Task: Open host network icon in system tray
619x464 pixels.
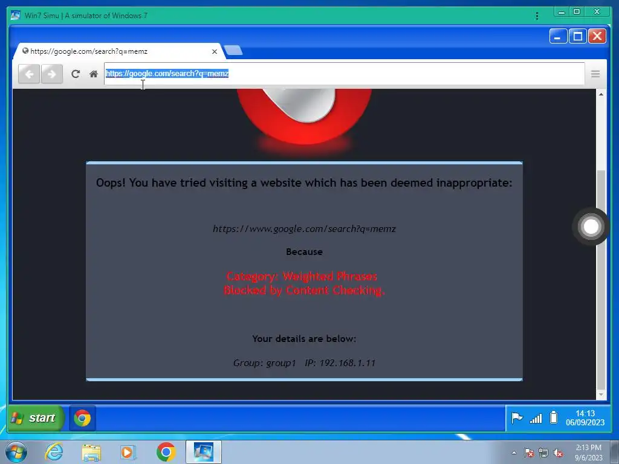Action: point(543,453)
